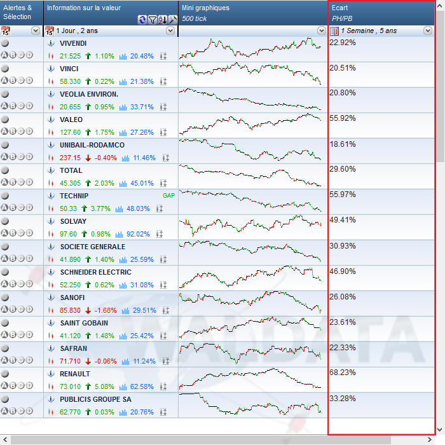Toggle selection B for the TECHNIP row
This screenshot has width=445, height=445.
13,207
